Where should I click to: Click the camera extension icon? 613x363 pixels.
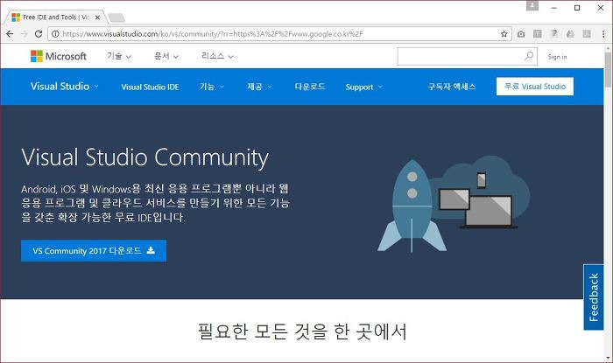pos(521,34)
